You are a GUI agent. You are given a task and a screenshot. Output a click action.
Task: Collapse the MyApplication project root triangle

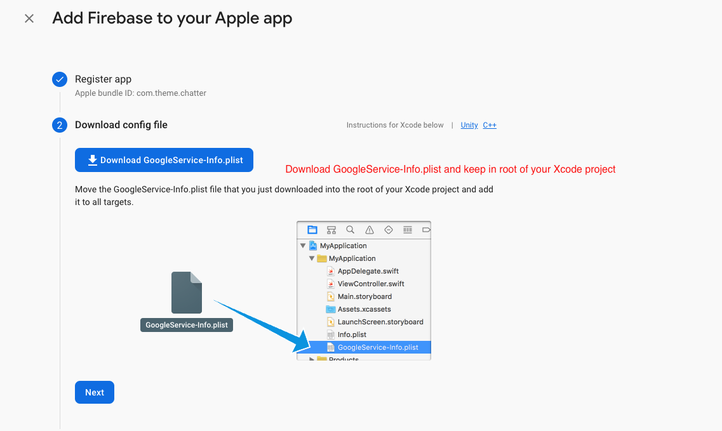click(x=303, y=246)
